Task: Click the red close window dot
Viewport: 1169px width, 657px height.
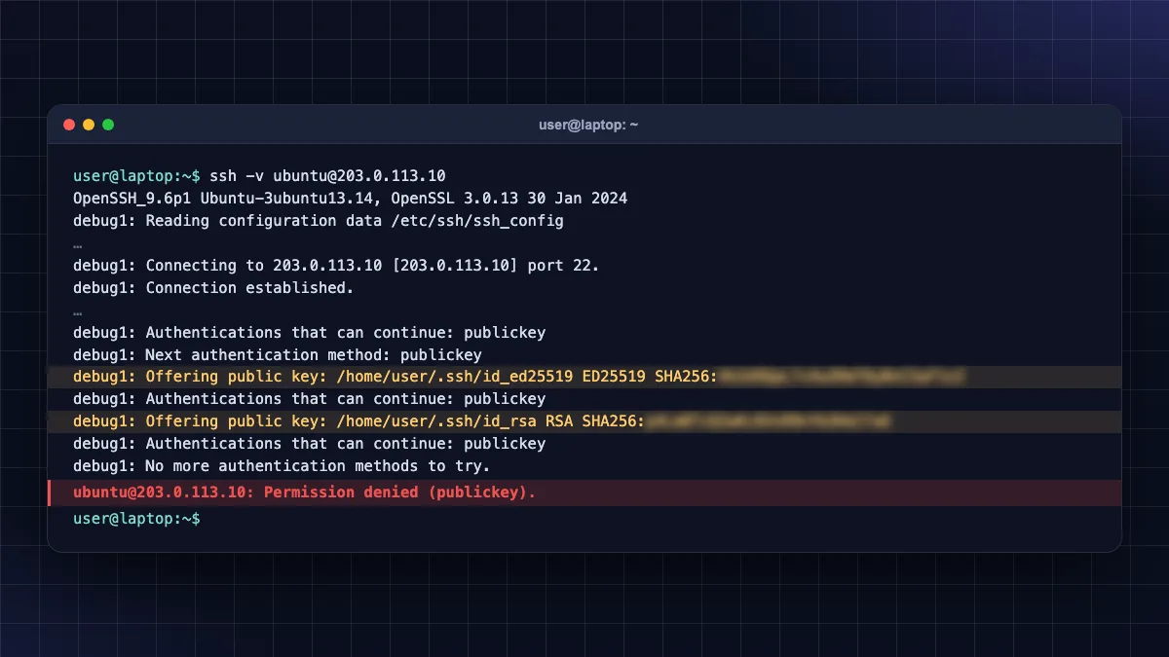Action: [69, 125]
